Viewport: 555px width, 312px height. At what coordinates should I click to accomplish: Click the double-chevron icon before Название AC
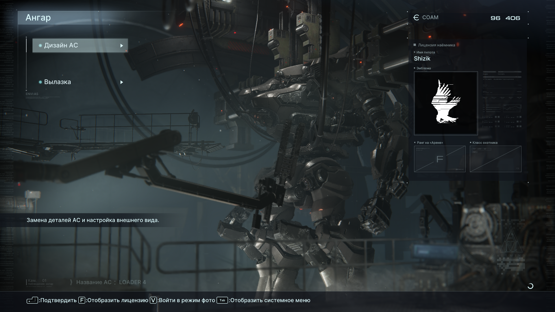click(71, 282)
